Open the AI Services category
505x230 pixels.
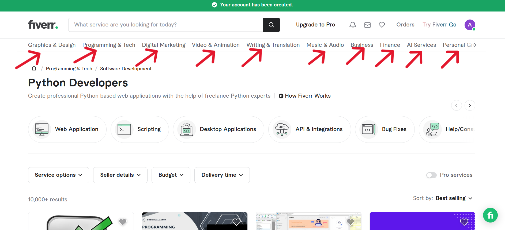(421, 45)
